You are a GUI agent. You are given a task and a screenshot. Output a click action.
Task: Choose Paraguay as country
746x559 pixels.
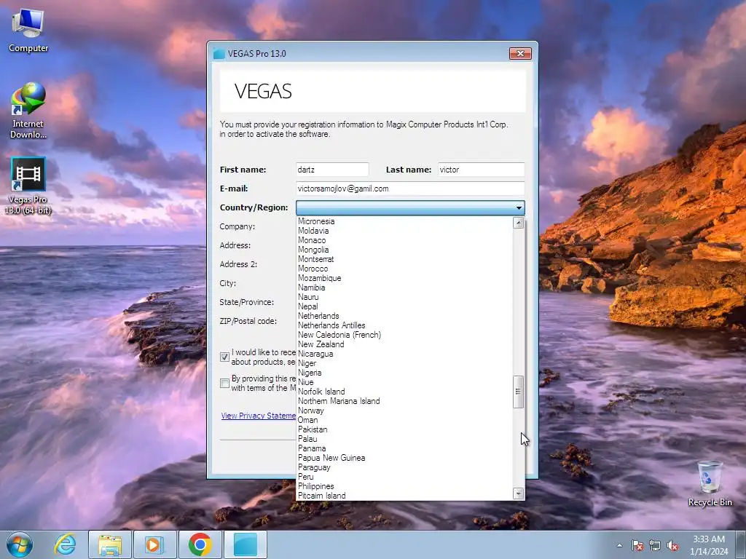(404, 467)
